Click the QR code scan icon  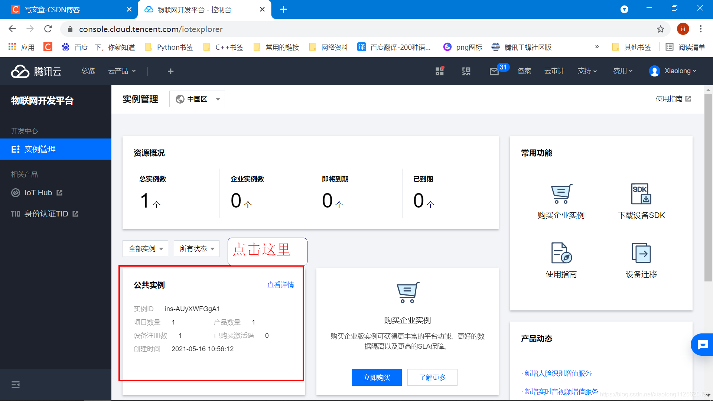coord(466,71)
